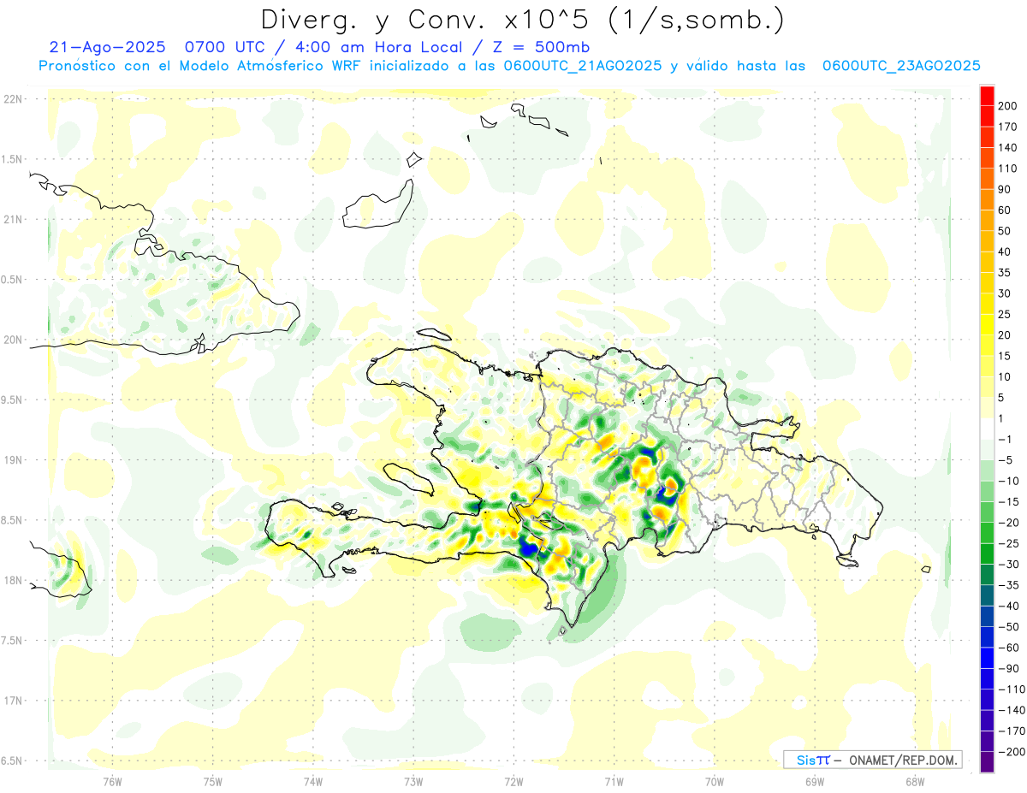Viewport: 1027px width, 793px height.
Task: Click the legend value 110
Action: 1008,169
